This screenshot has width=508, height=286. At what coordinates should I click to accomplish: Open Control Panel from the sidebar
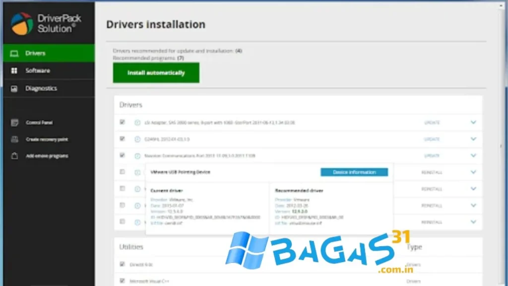pos(39,123)
